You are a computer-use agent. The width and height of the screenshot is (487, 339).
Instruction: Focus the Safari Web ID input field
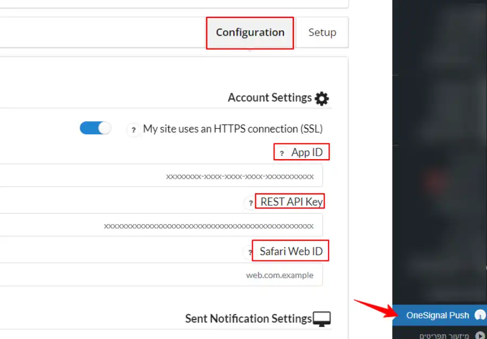point(161,275)
